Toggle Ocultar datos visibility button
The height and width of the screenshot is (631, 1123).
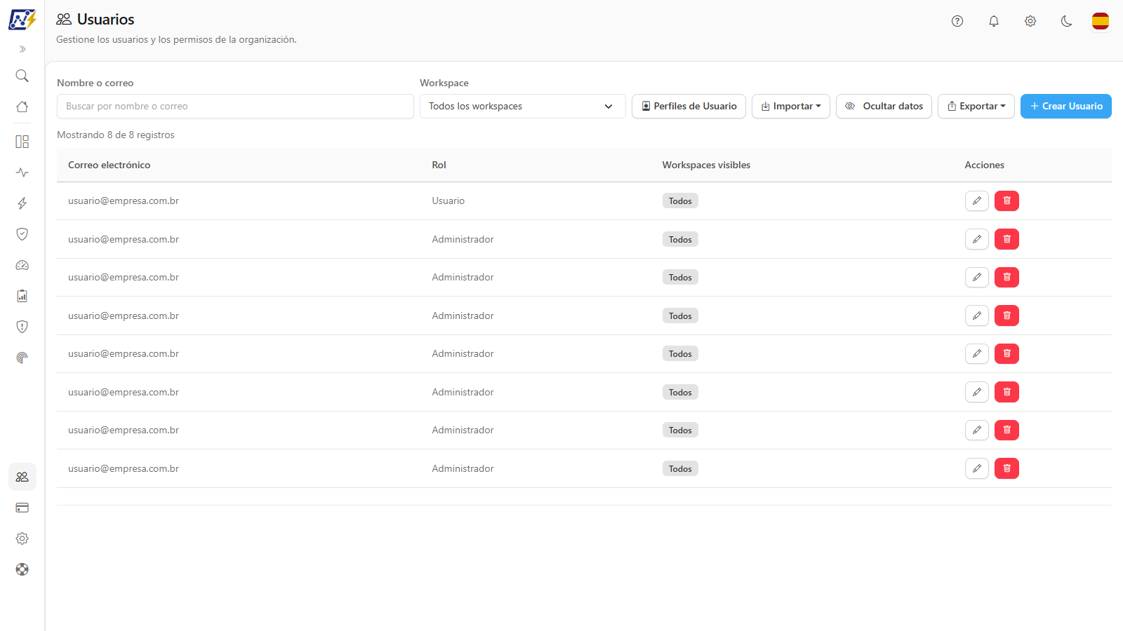(x=884, y=107)
